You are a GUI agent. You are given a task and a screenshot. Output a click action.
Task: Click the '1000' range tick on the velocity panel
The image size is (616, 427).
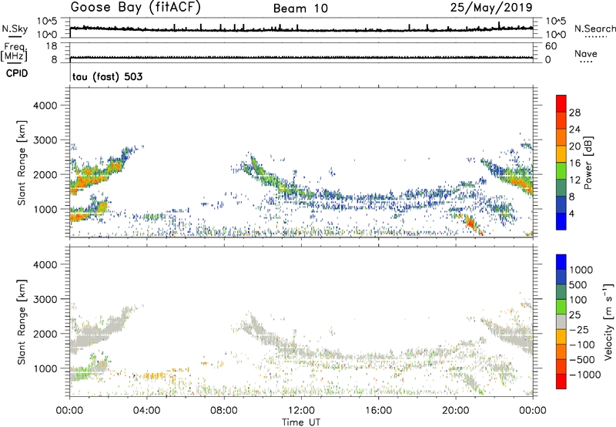click(45, 368)
